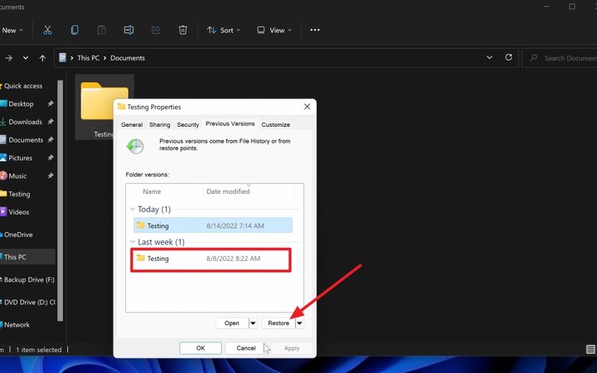Open Pictures in the sidebar

pyautogui.click(x=20, y=158)
